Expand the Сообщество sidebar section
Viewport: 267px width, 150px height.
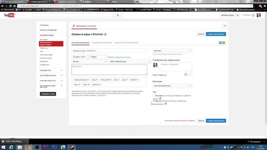point(51,70)
